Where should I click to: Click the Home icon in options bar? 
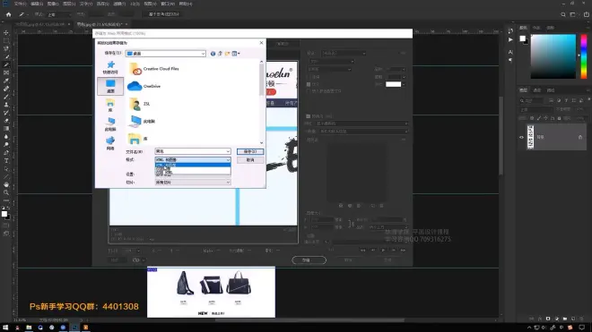click(x=8, y=14)
